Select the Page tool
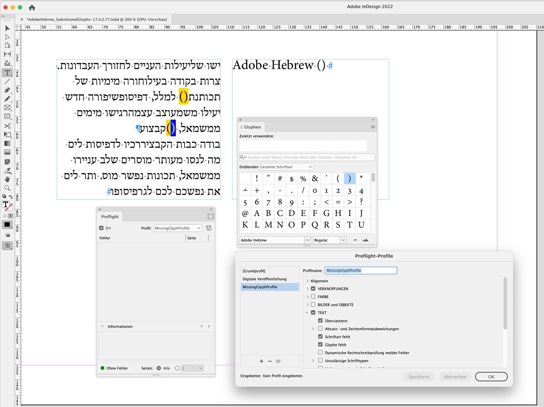The height and width of the screenshot is (407, 544). (7, 46)
